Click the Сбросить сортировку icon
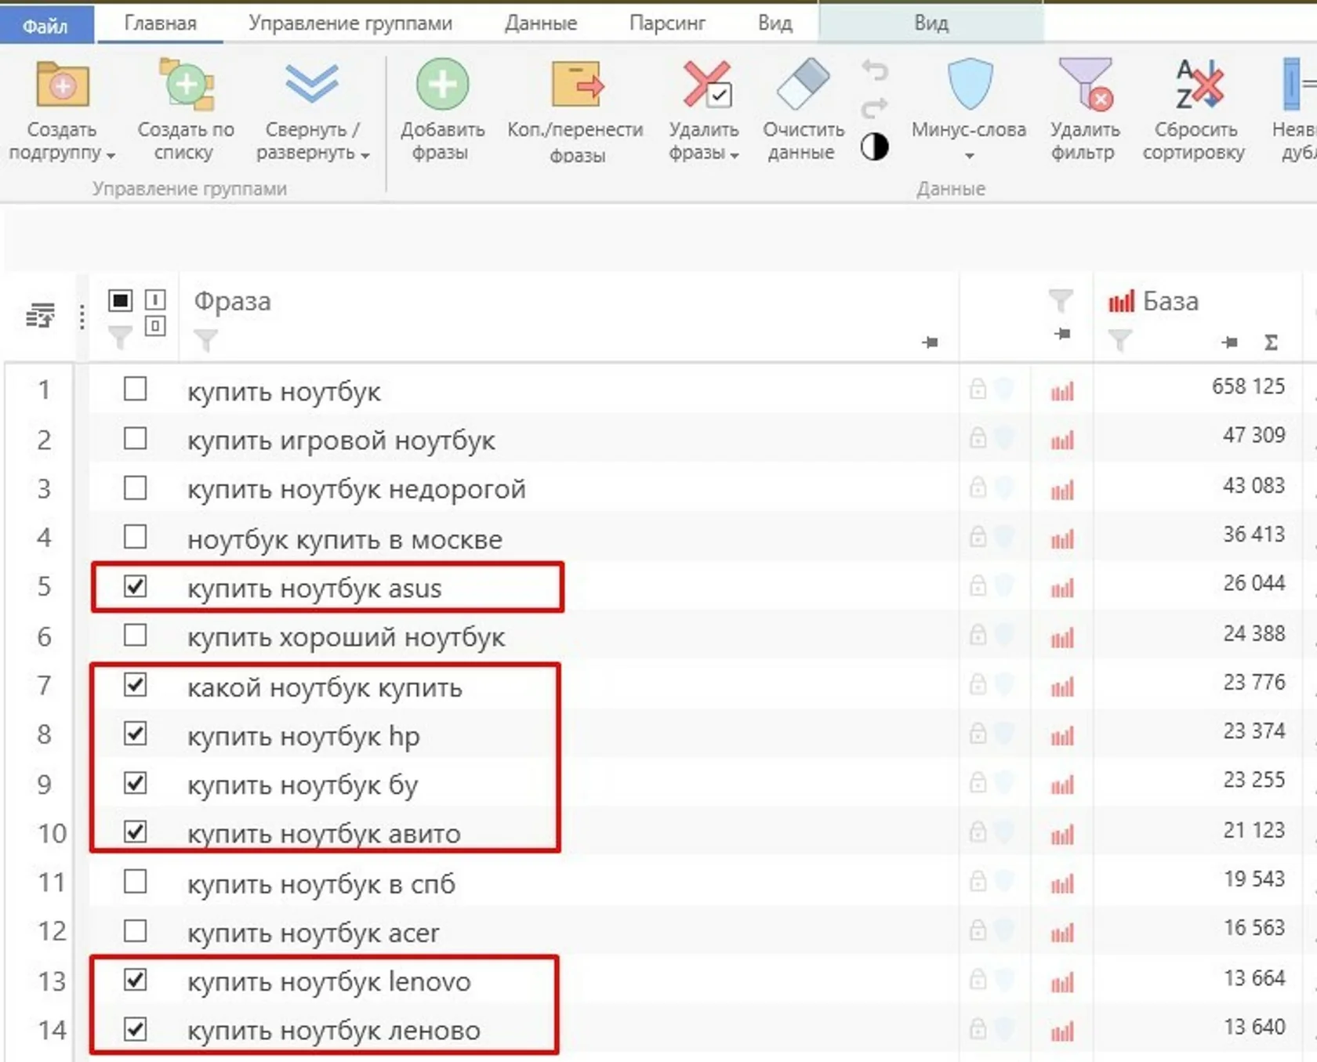This screenshot has height=1062, width=1317. [x=1198, y=84]
